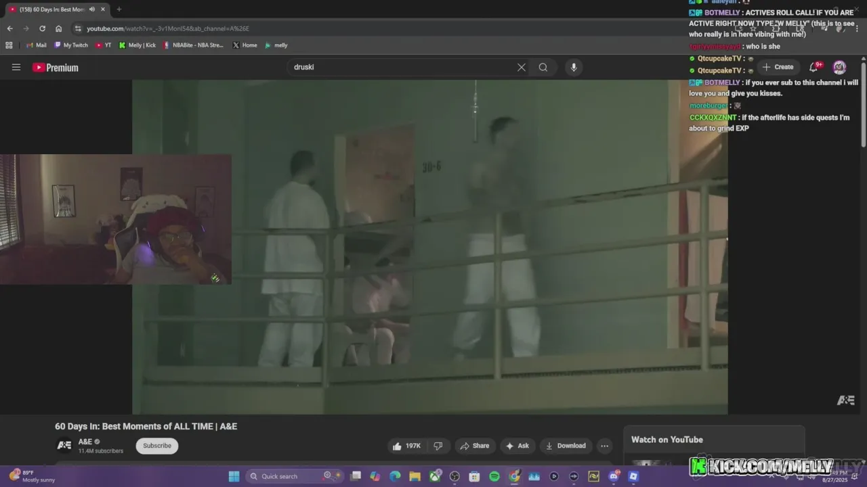The height and width of the screenshot is (487, 867).
Task: Open the Melly | Kick bookmark
Action: point(137,45)
